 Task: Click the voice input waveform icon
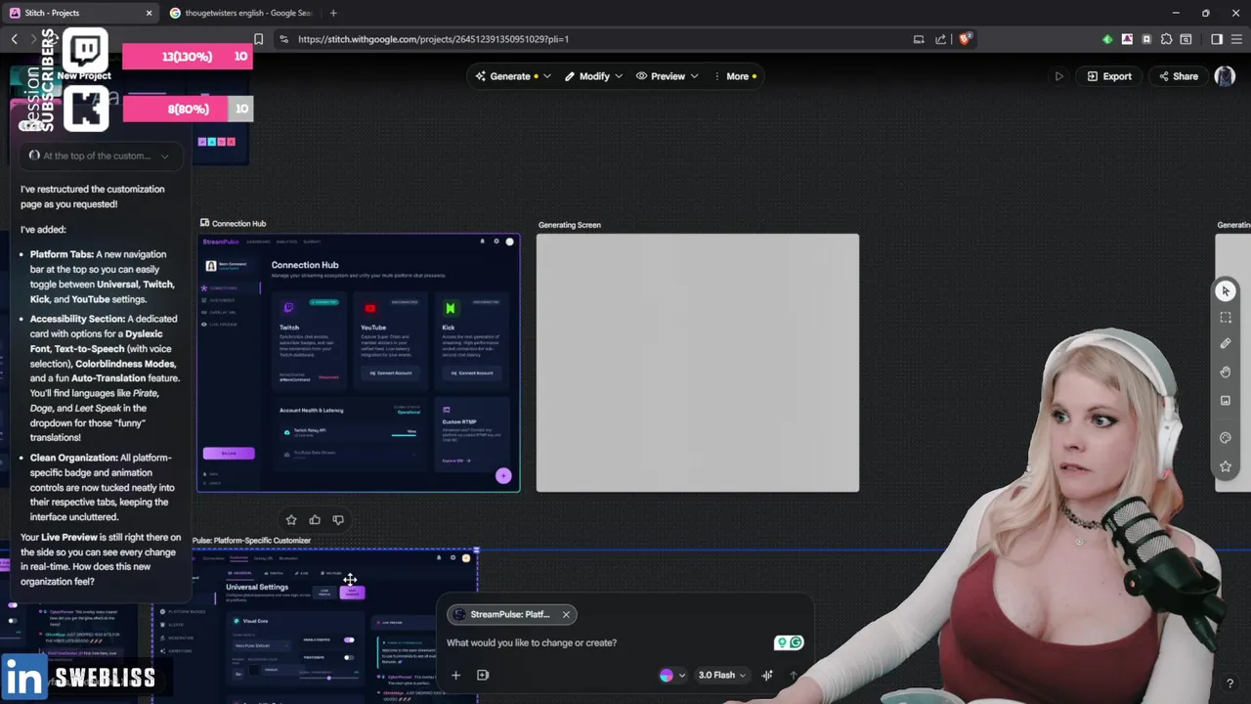click(767, 675)
